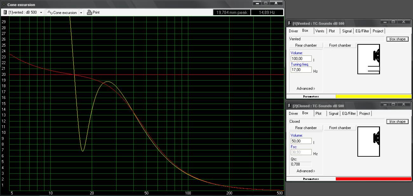Viewport: 413px width, 196px height.
Task: Open the project selector dropdown arrow
Action: tap(41, 13)
